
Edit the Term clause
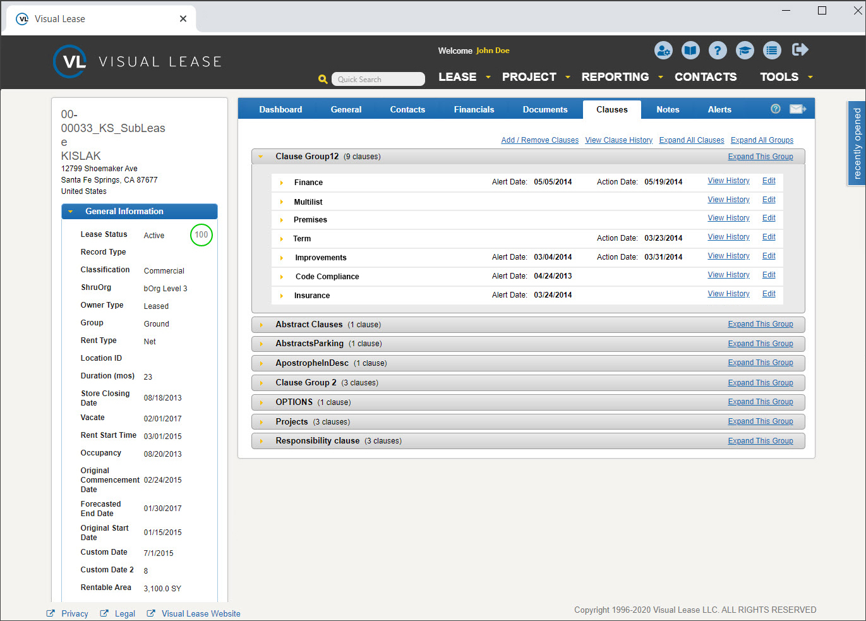[769, 237]
